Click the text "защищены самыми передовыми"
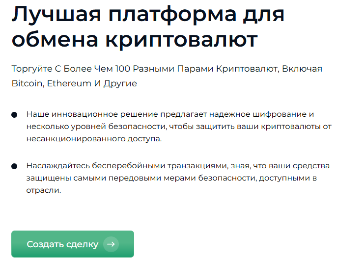 pyautogui.click(x=94, y=178)
